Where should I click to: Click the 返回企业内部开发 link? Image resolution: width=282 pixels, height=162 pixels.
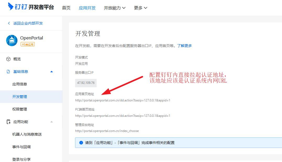[28, 23]
